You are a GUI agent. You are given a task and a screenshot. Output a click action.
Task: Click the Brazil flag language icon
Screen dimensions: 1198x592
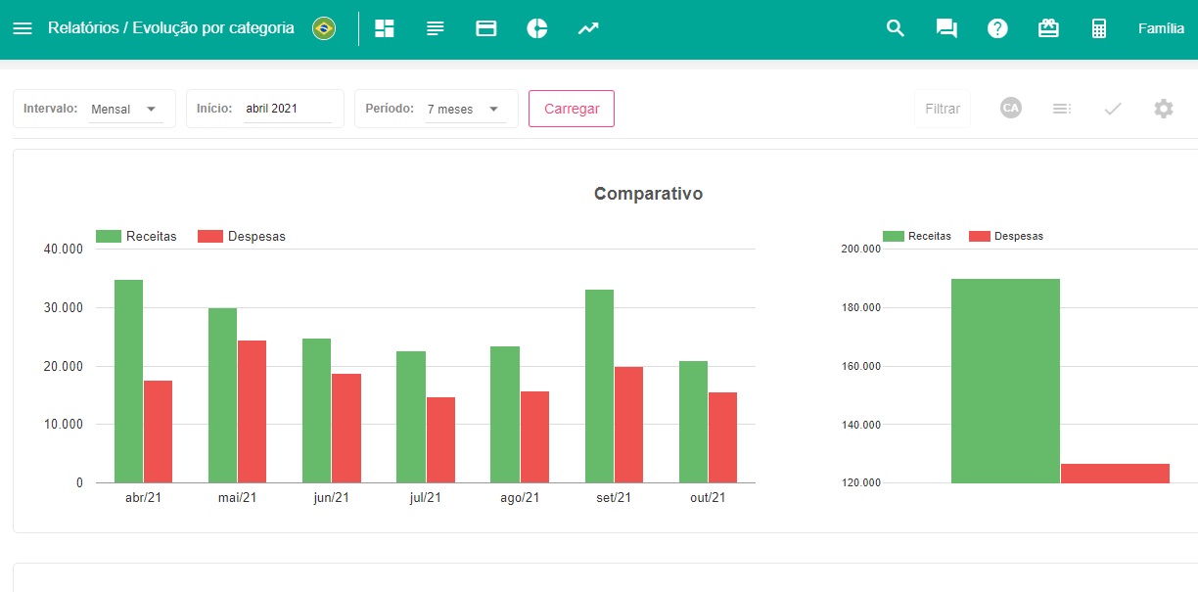(x=324, y=28)
